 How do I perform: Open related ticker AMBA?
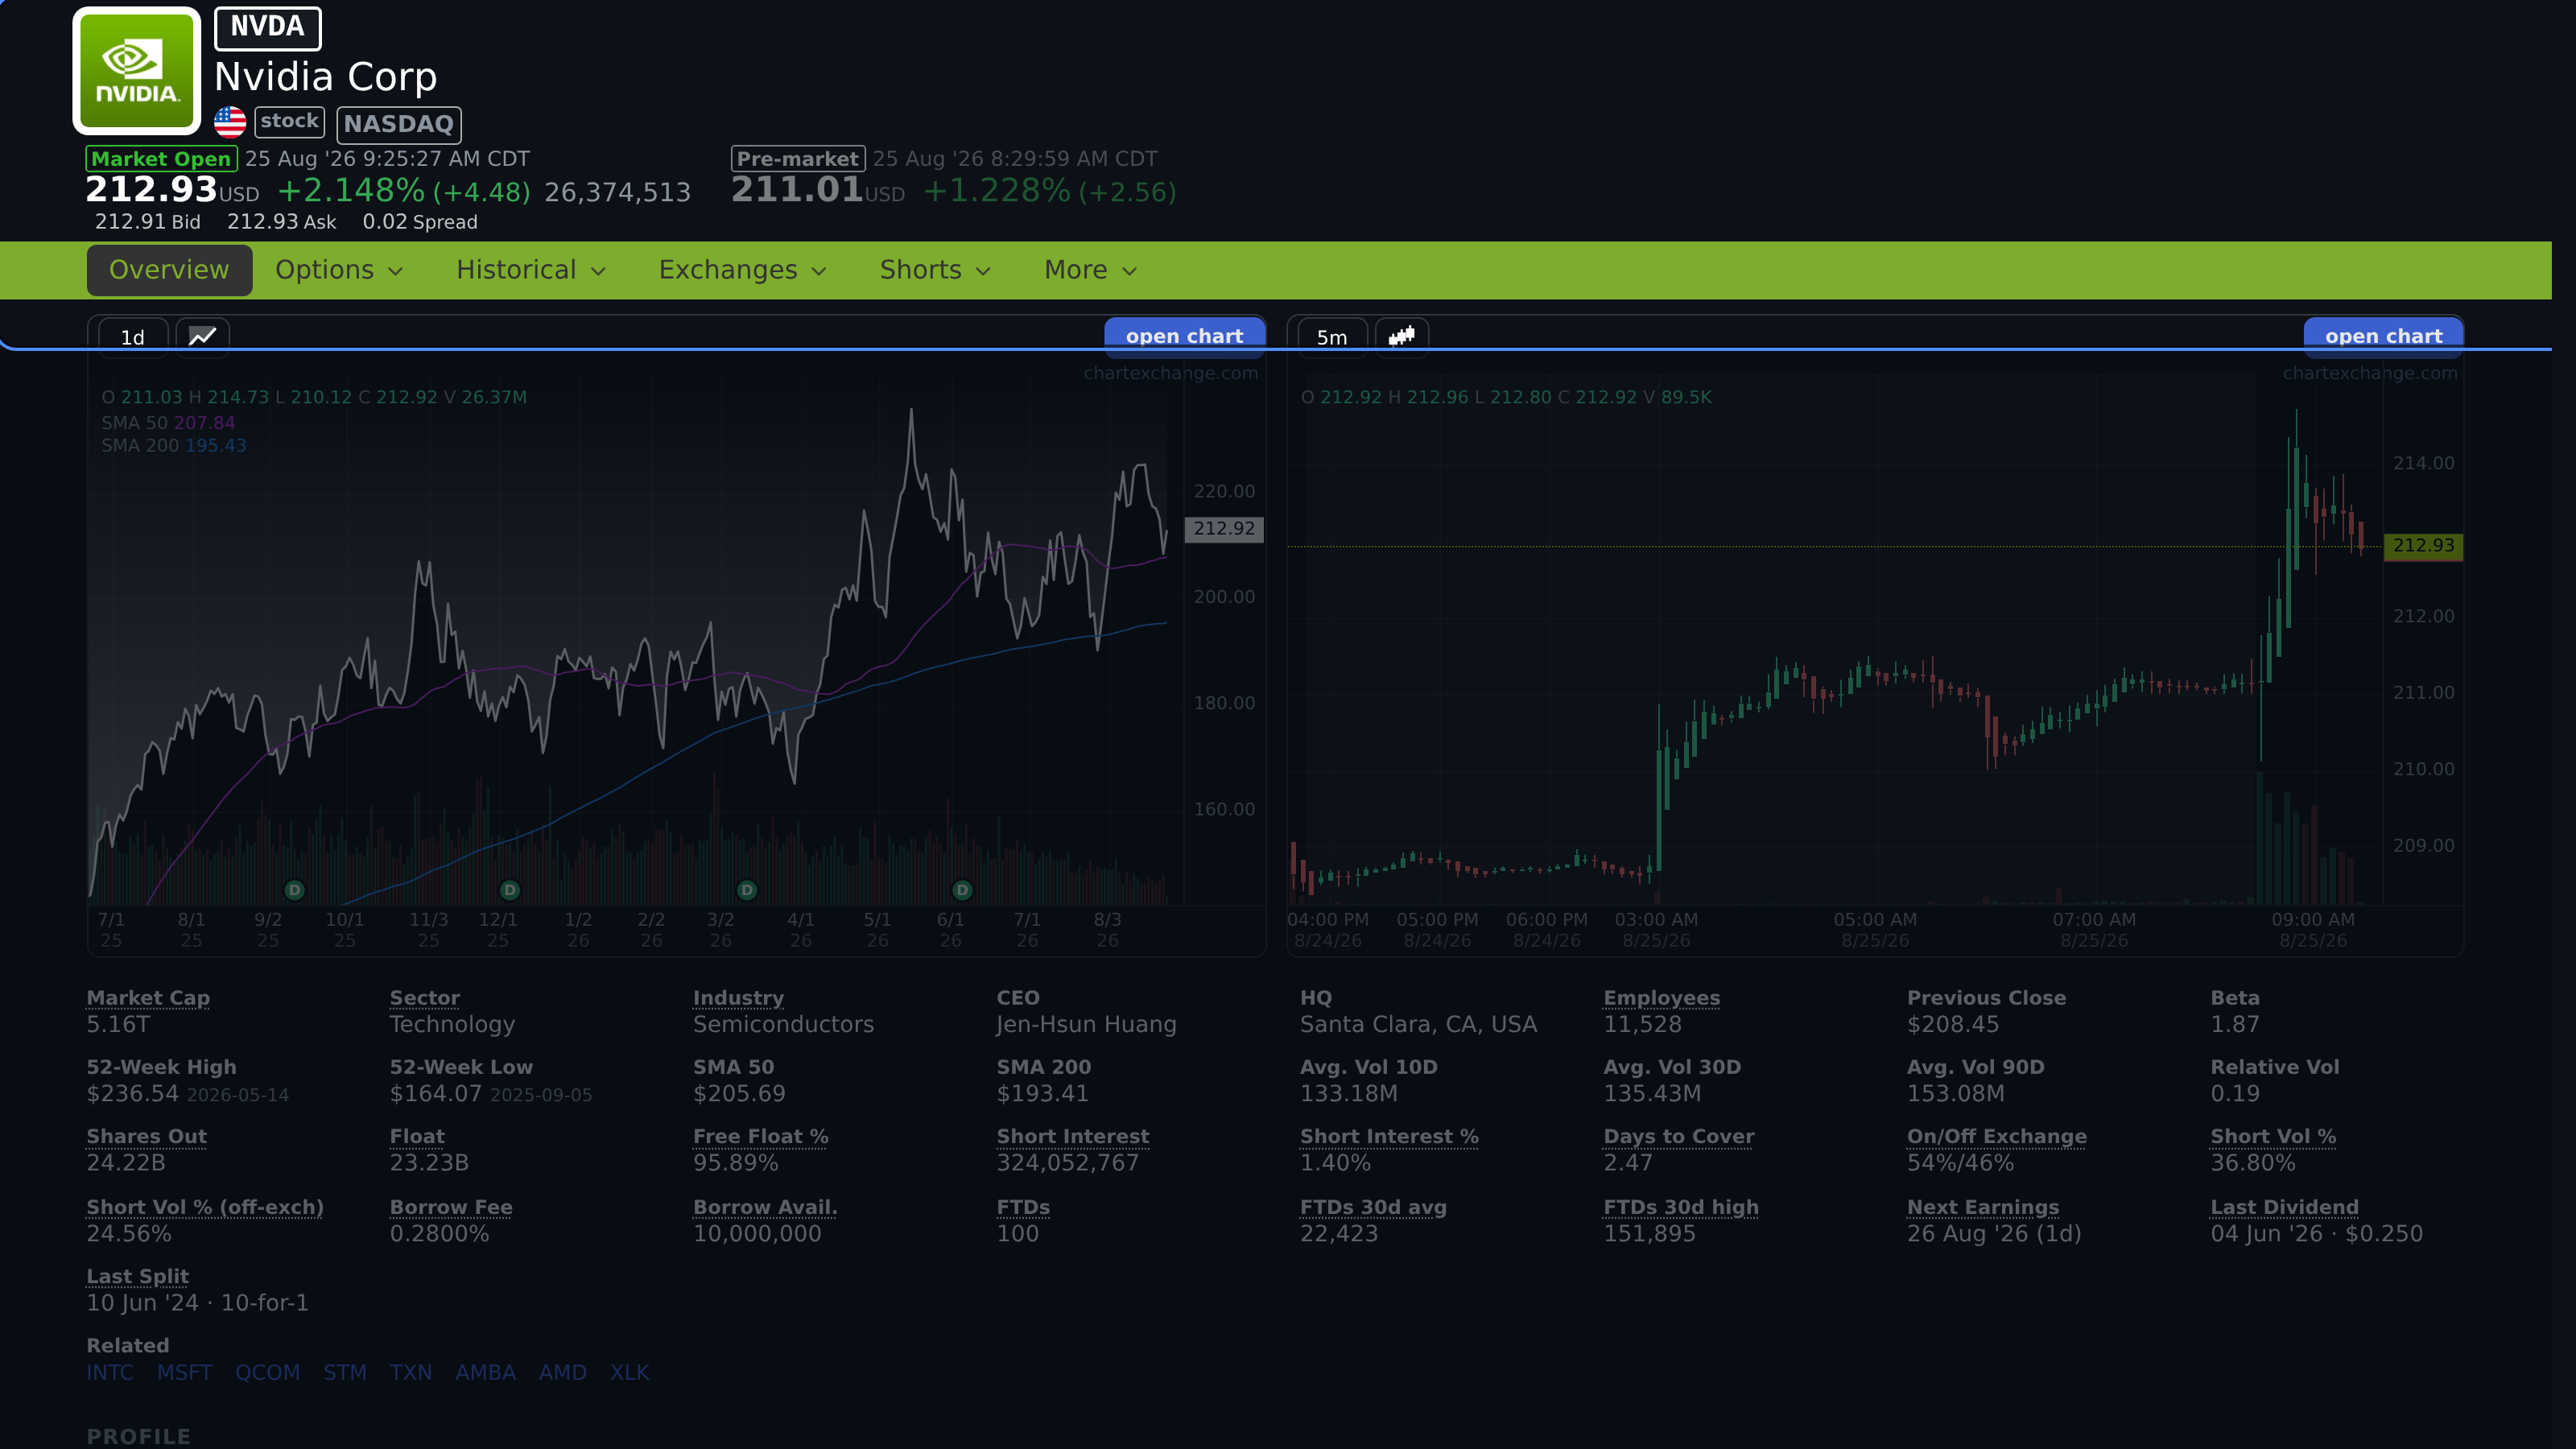tap(486, 1372)
